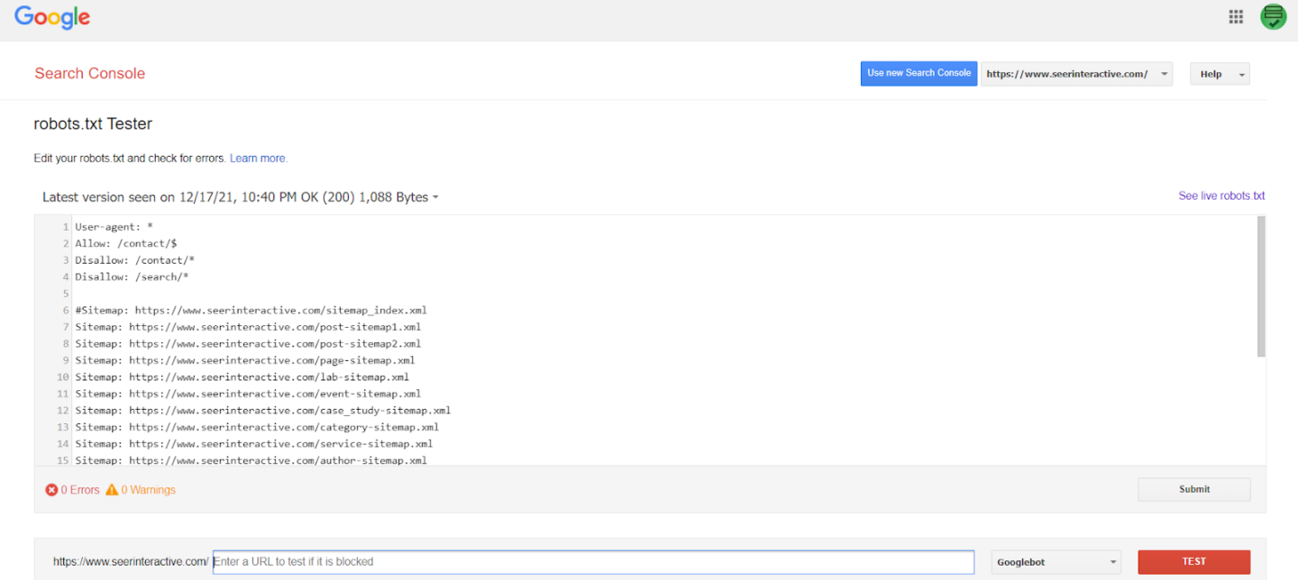
Task: Click the 0 Errors label
Action: (79, 489)
